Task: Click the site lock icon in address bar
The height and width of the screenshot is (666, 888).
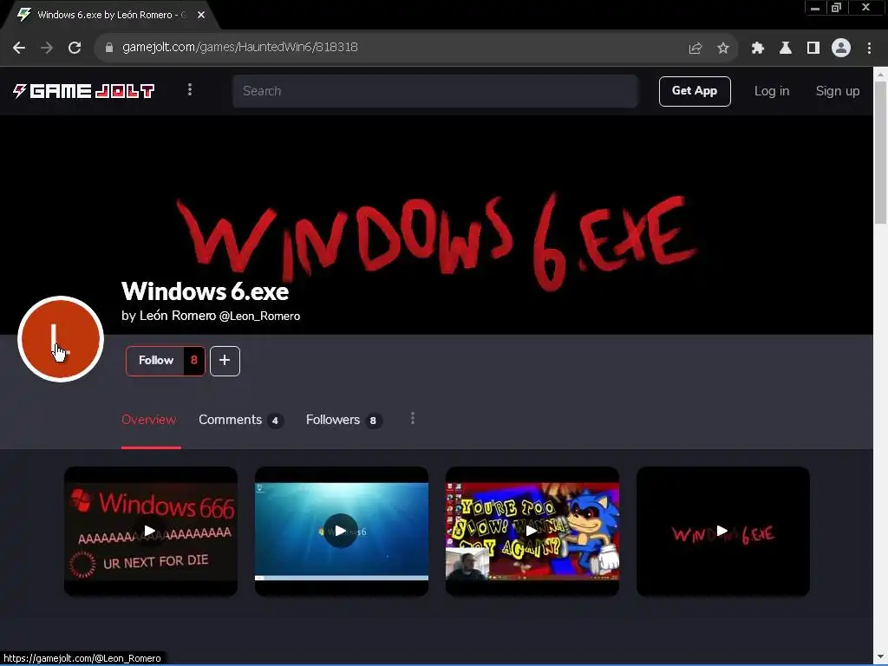Action: coord(109,48)
